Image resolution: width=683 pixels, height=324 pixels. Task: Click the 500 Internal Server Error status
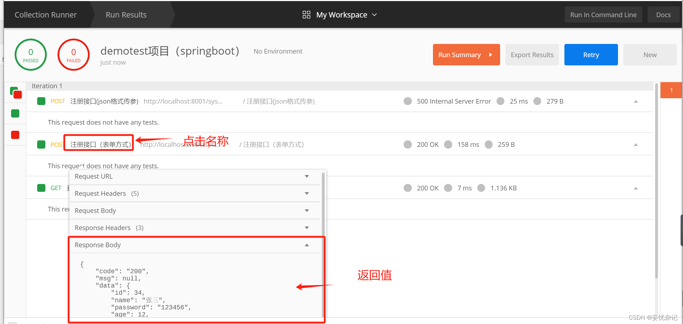454,101
